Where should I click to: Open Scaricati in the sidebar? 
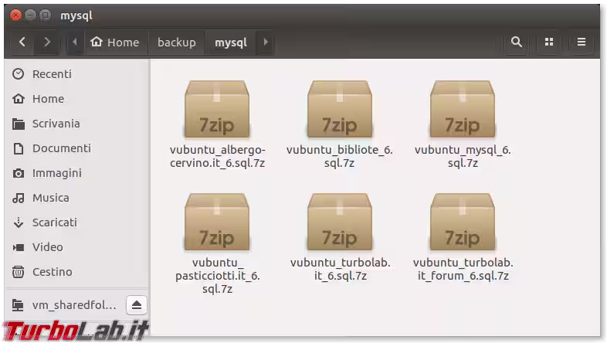pyautogui.click(x=76, y=222)
